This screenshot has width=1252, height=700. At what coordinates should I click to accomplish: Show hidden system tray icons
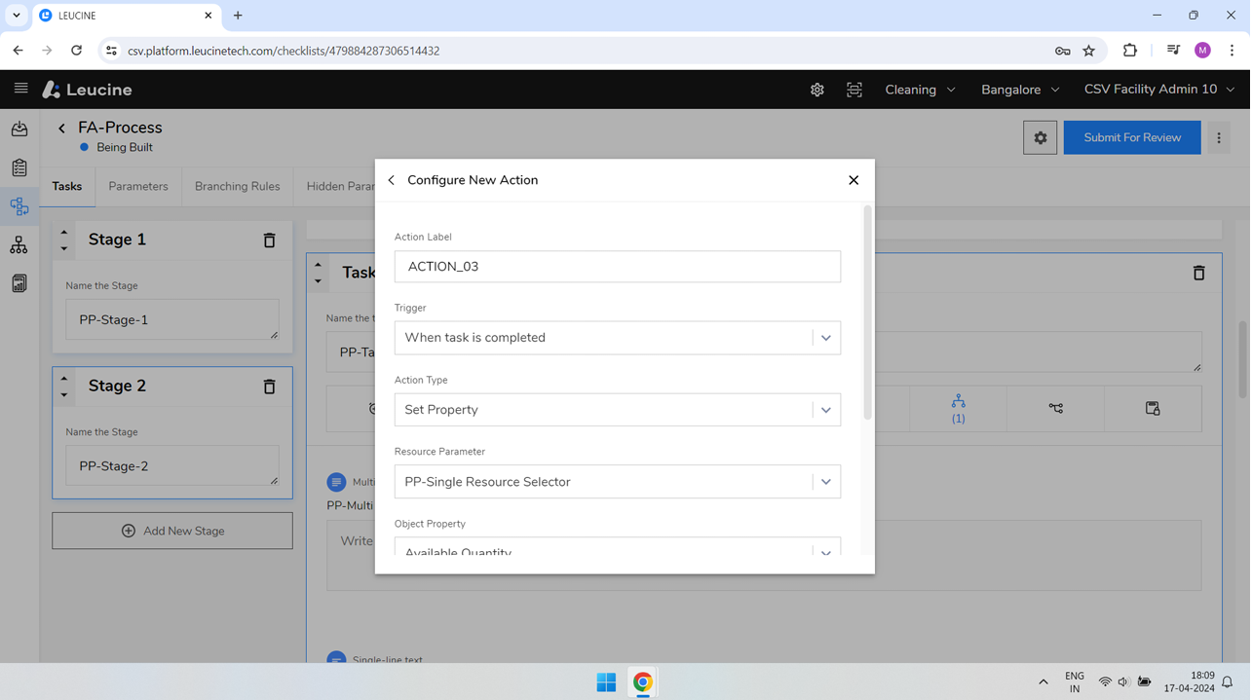(1043, 682)
